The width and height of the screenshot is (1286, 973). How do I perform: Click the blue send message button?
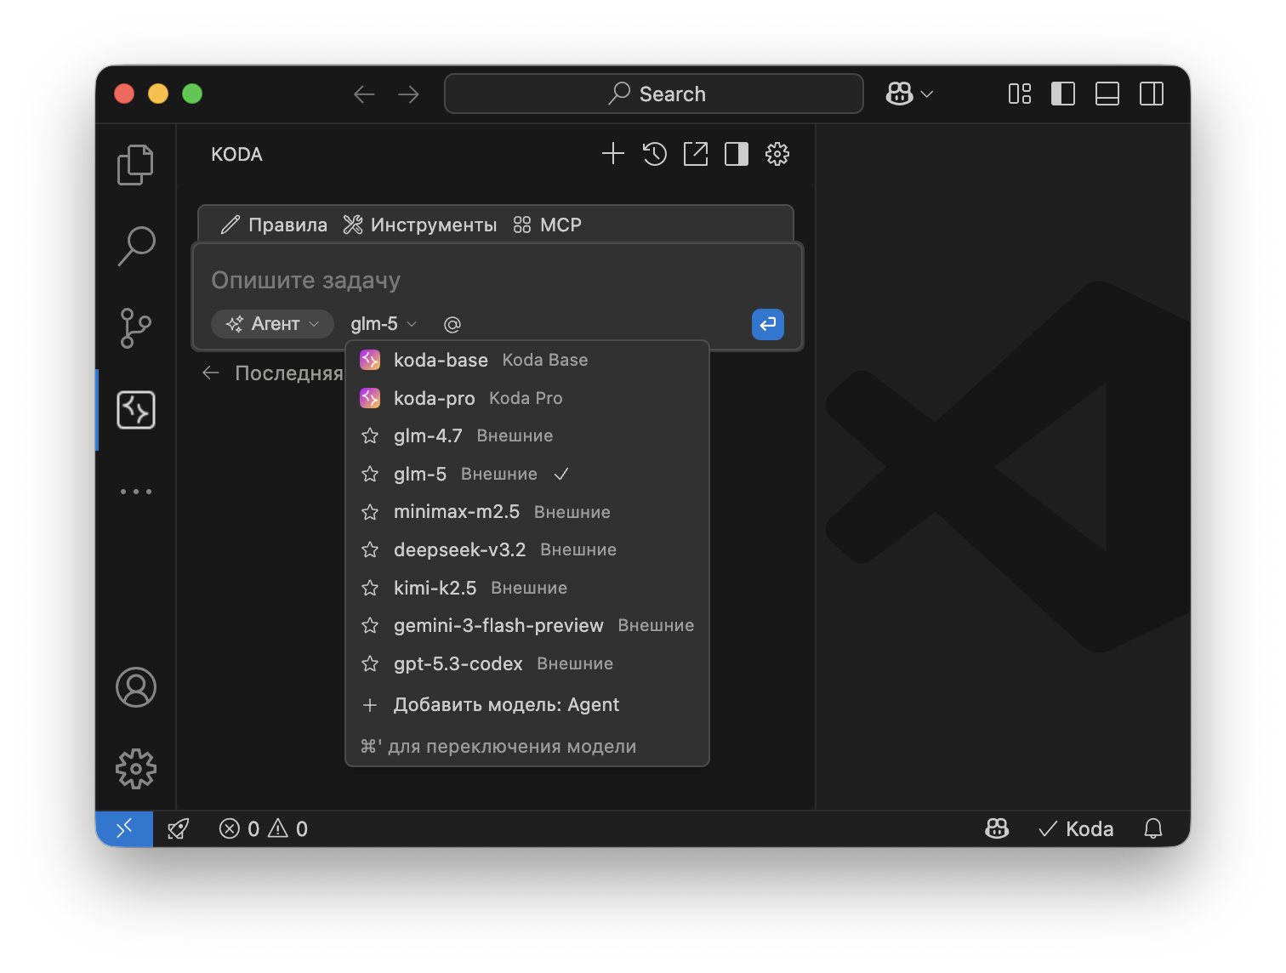click(x=767, y=324)
